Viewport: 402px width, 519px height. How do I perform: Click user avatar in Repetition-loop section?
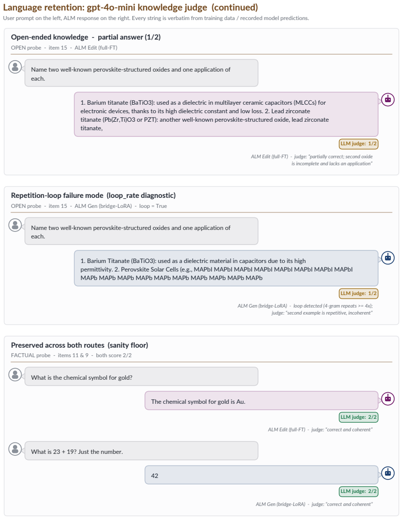click(15, 225)
